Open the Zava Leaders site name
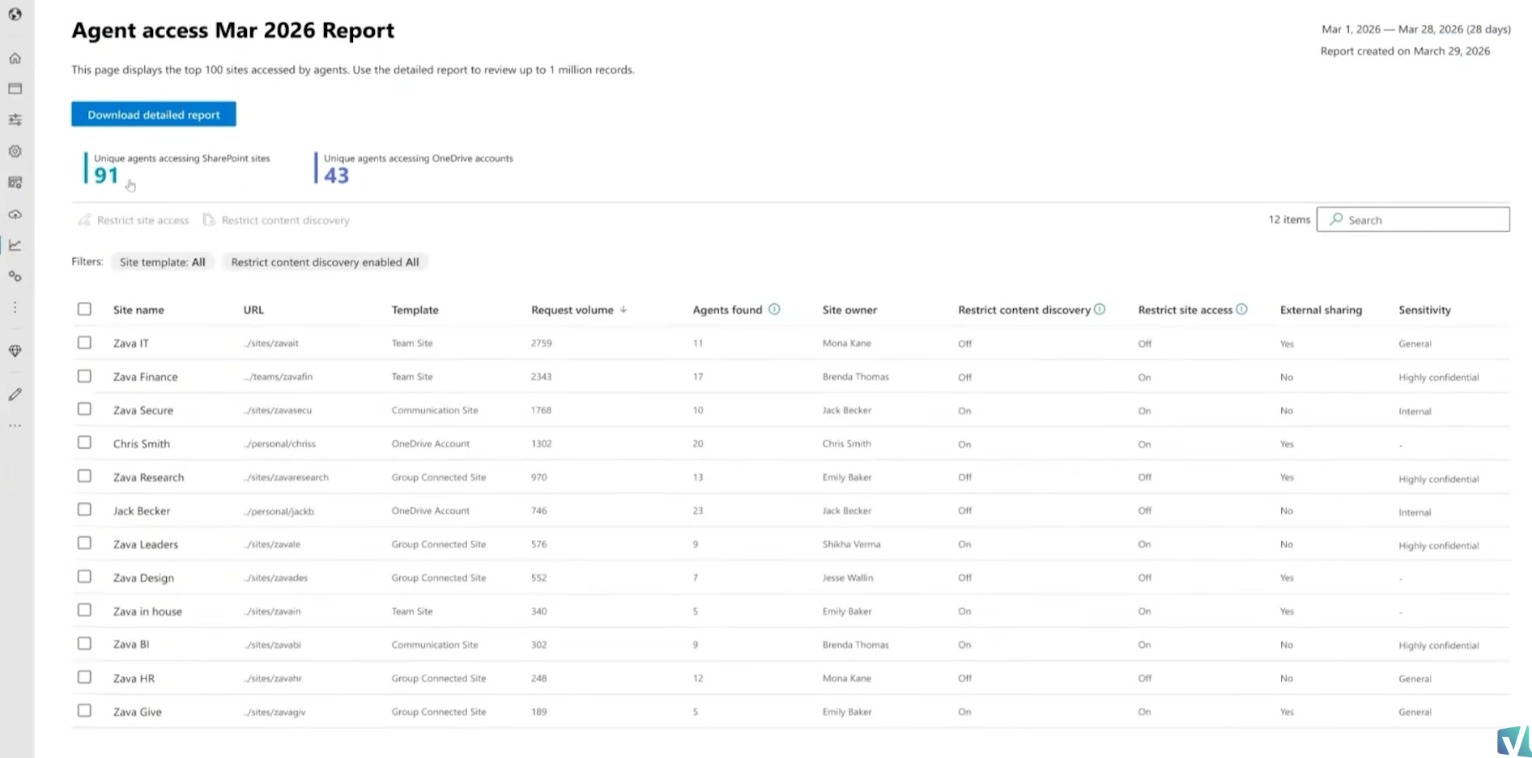Image resolution: width=1532 pixels, height=758 pixels. pyautogui.click(x=146, y=544)
